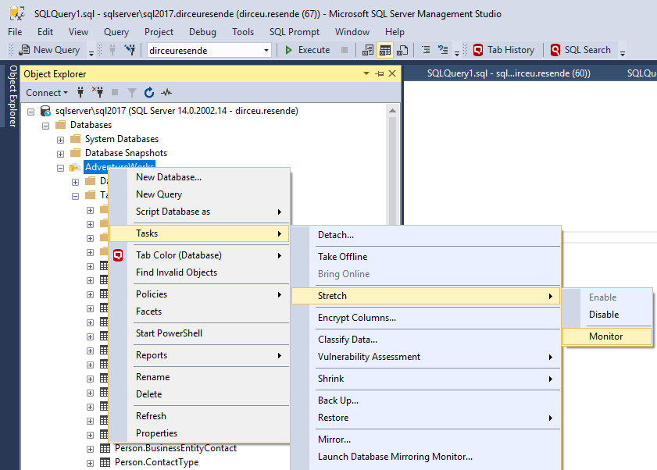This screenshot has width=657, height=470.
Task: Choose Launch Database Mirroring Monitor...
Action: pyautogui.click(x=426, y=457)
